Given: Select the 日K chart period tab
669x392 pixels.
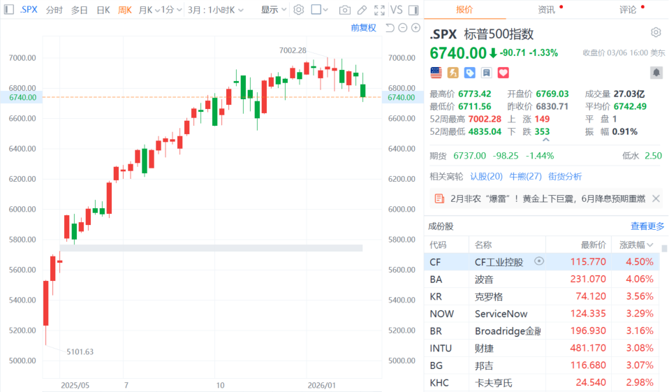Looking at the screenshot, I should 103,10.
